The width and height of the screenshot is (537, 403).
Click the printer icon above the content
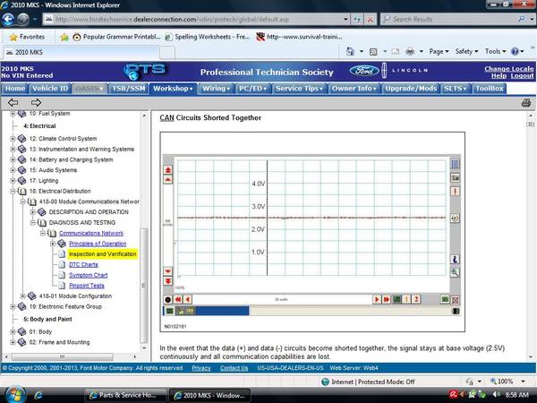[526, 102]
